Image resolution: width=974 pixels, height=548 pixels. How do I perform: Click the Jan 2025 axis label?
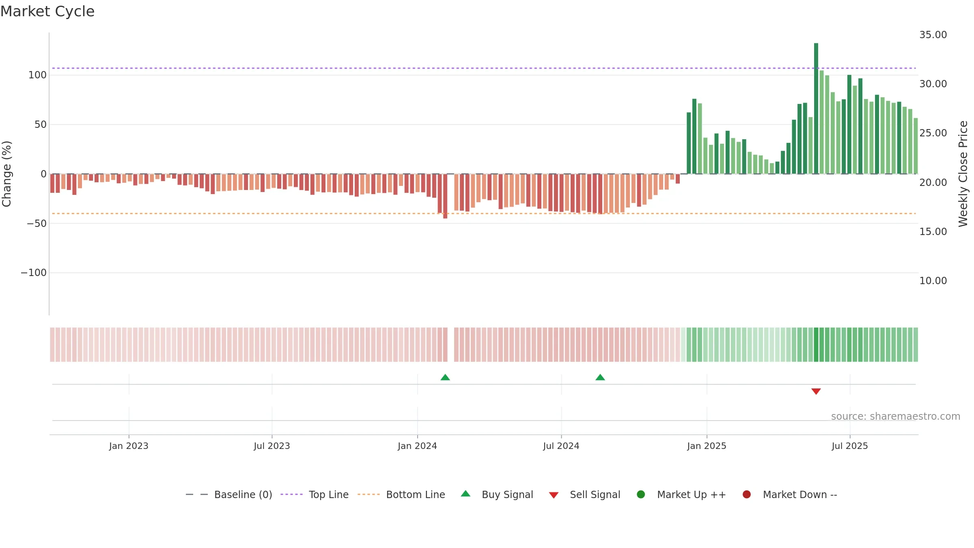coord(707,446)
